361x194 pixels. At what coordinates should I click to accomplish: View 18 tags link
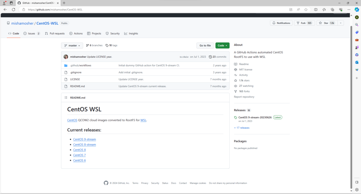(x=111, y=45)
